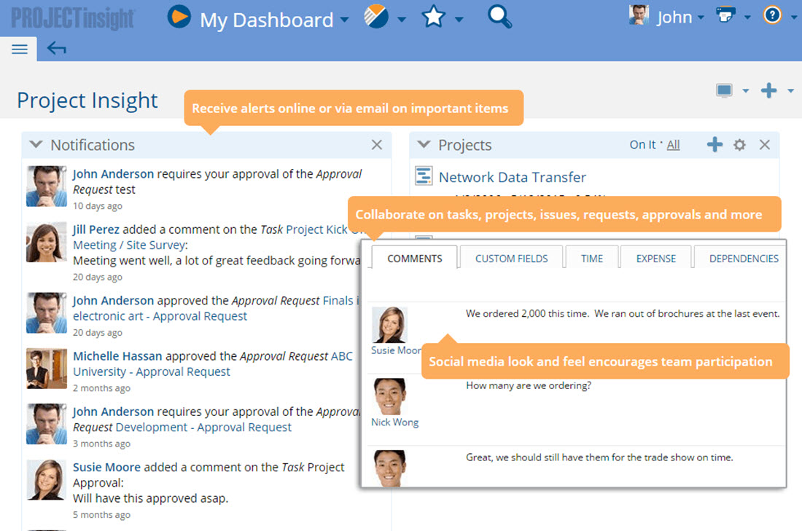Click the orange play icon beside My Dashboard
Screen dimensions: 802x531
click(179, 17)
